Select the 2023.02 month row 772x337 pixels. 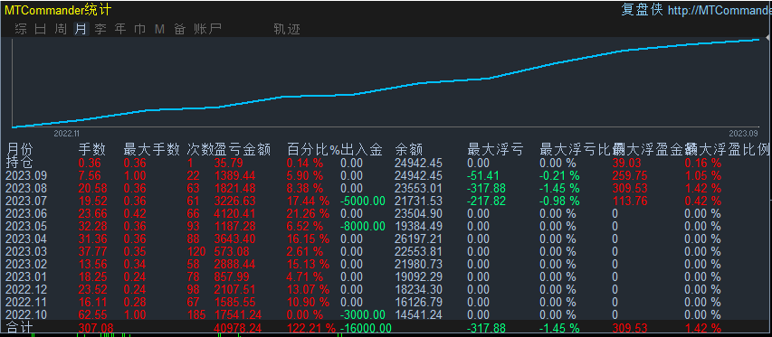click(386, 264)
